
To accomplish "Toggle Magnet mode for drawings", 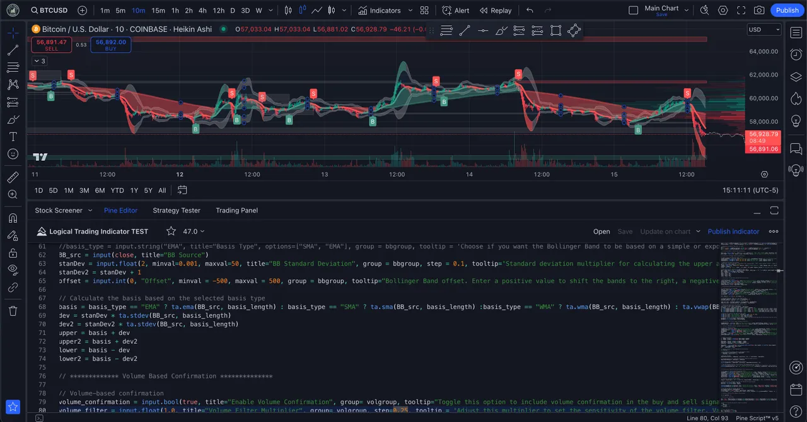I will pos(13,218).
